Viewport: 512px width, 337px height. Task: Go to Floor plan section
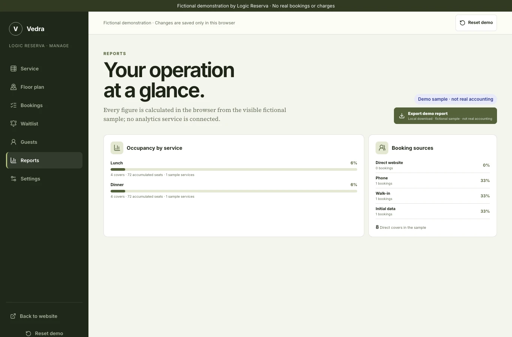(x=44, y=87)
